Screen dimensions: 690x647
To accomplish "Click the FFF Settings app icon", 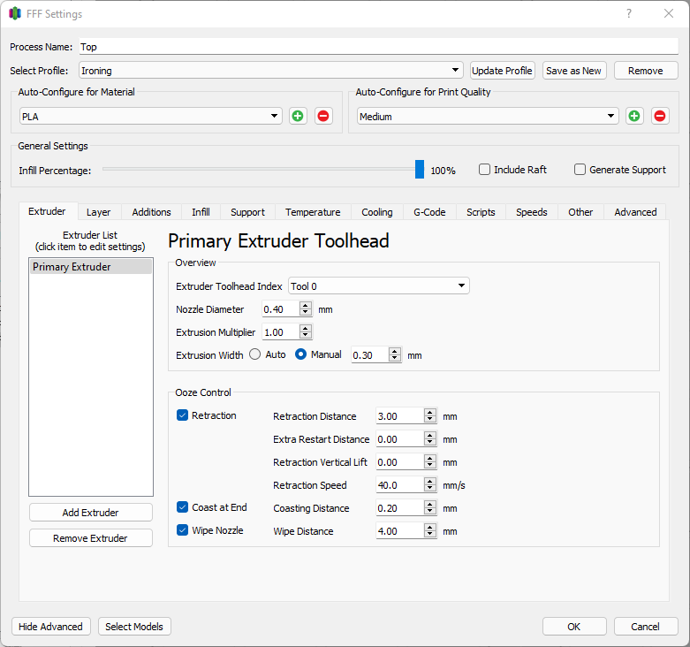I will coord(15,13).
